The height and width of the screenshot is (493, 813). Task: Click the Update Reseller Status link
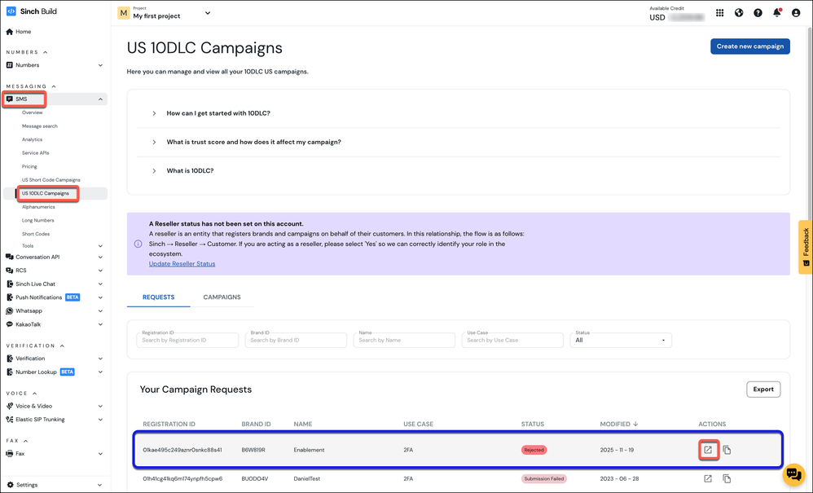click(x=182, y=264)
